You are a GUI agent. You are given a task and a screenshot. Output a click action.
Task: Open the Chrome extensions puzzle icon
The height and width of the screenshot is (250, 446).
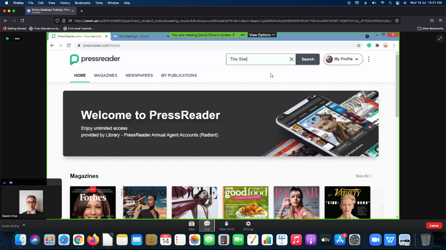377,45
